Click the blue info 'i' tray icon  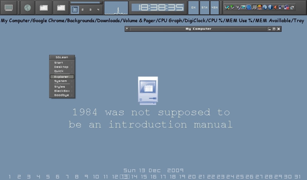[x=270, y=7]
